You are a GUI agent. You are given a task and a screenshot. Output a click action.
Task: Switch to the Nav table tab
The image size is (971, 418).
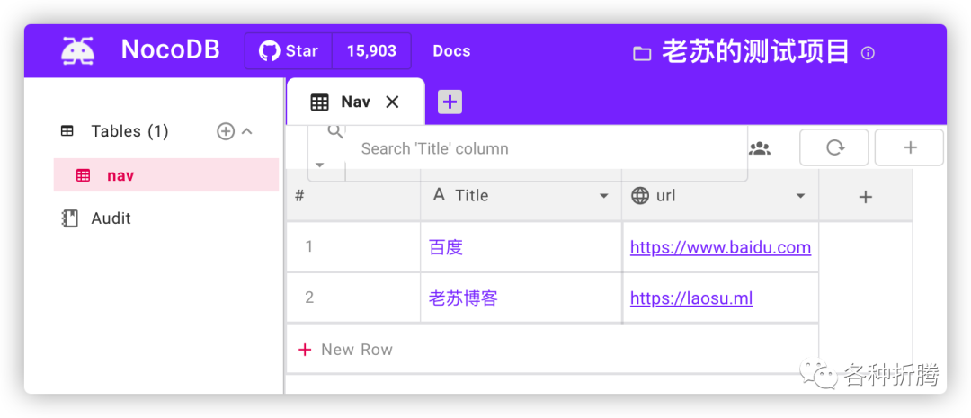[355, 102]
